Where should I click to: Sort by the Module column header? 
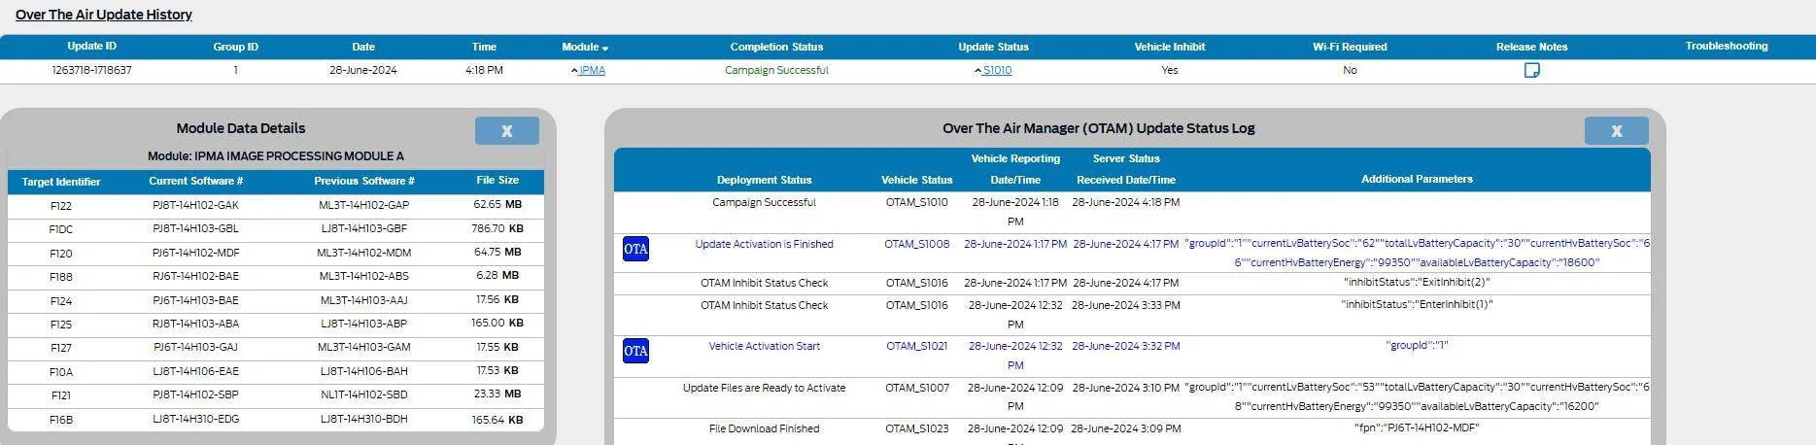(x=585, y=47)
